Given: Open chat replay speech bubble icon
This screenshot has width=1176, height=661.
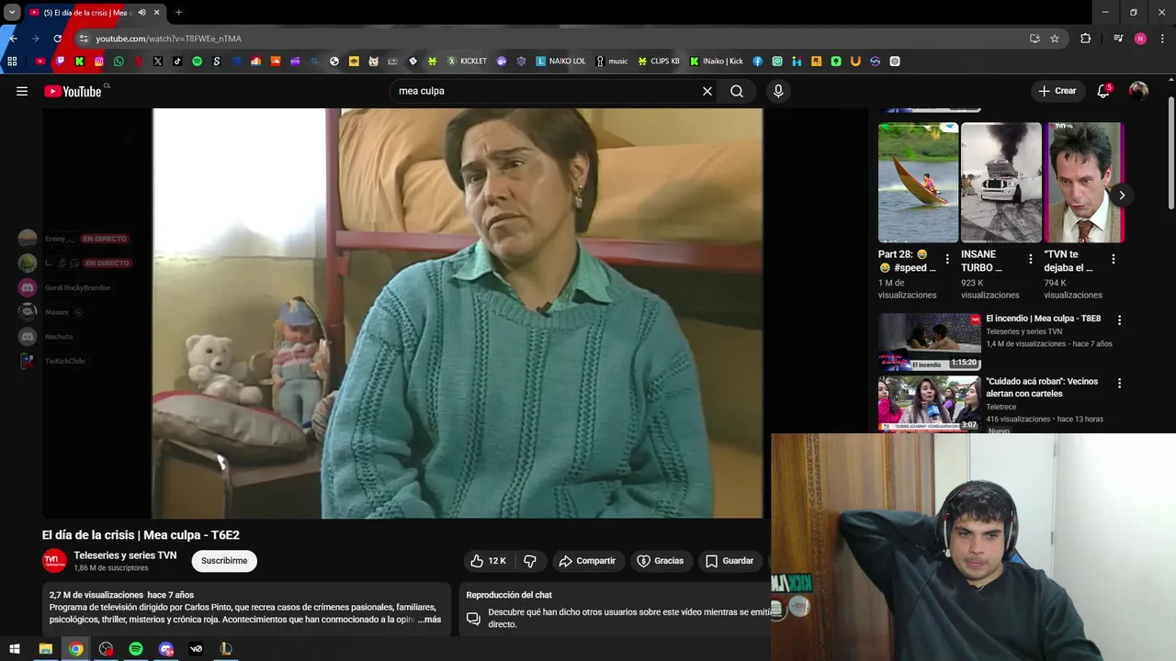Looking at the screenshot, I should click(473, 618).
